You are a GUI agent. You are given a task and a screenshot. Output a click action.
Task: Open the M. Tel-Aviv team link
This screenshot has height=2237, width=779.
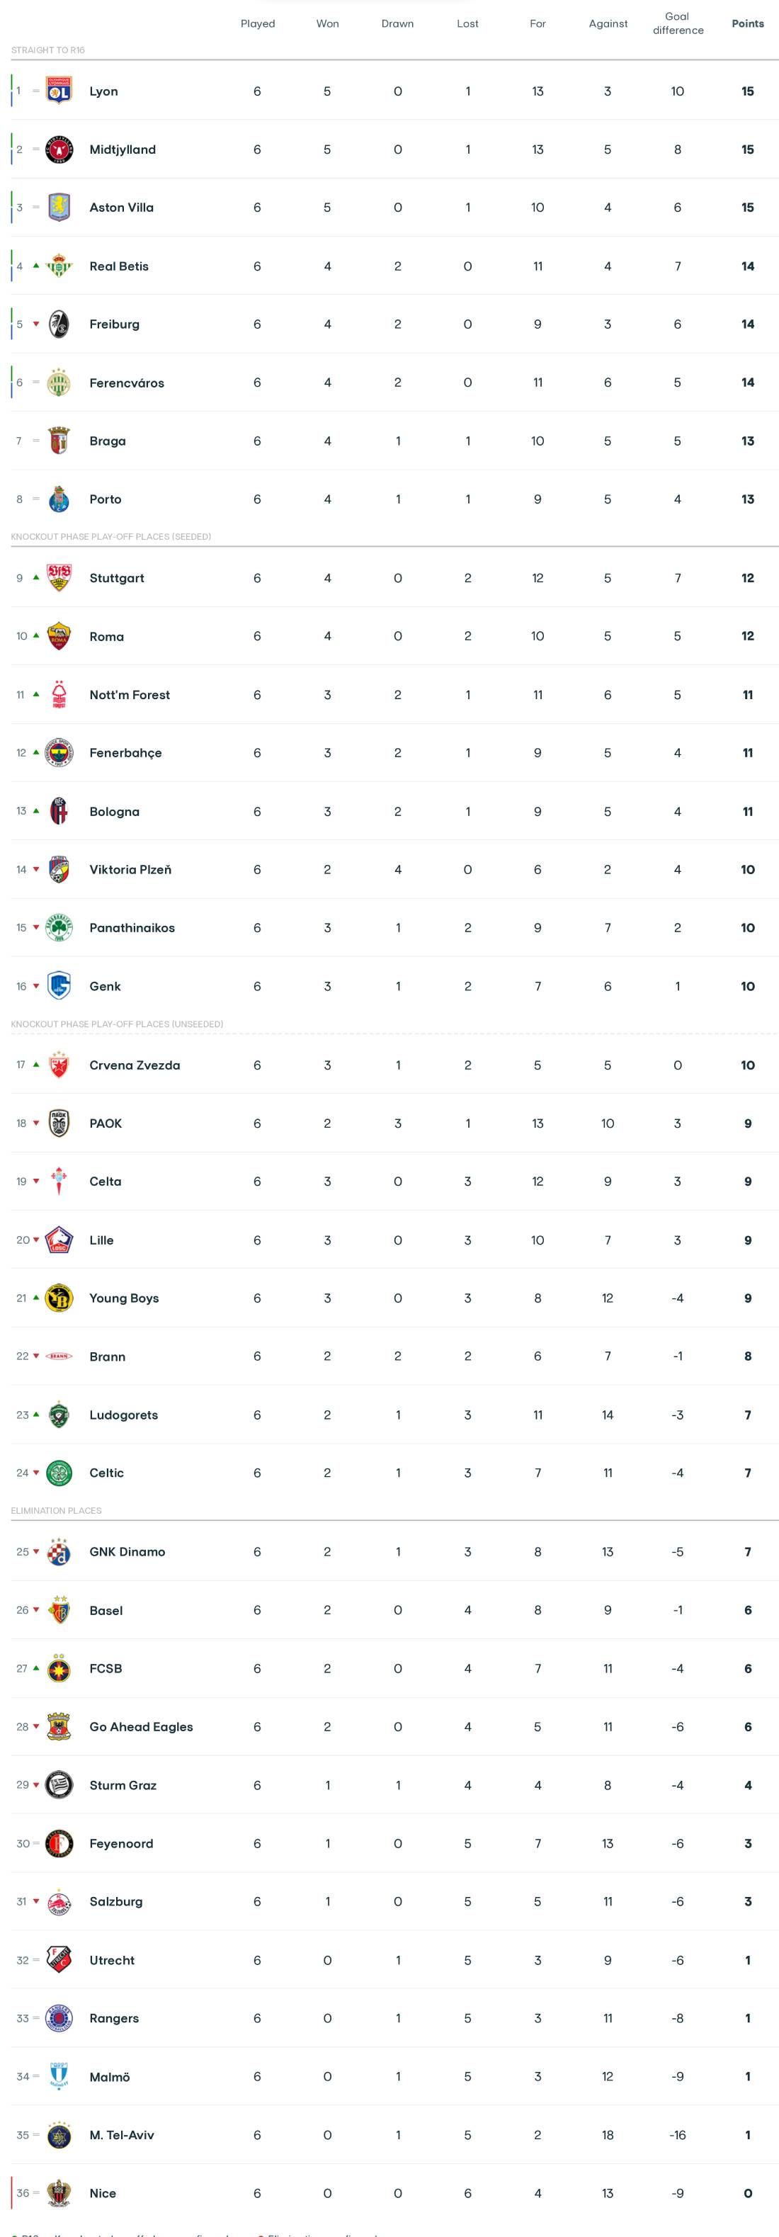pyautogui.click(x=122, y=2136)
